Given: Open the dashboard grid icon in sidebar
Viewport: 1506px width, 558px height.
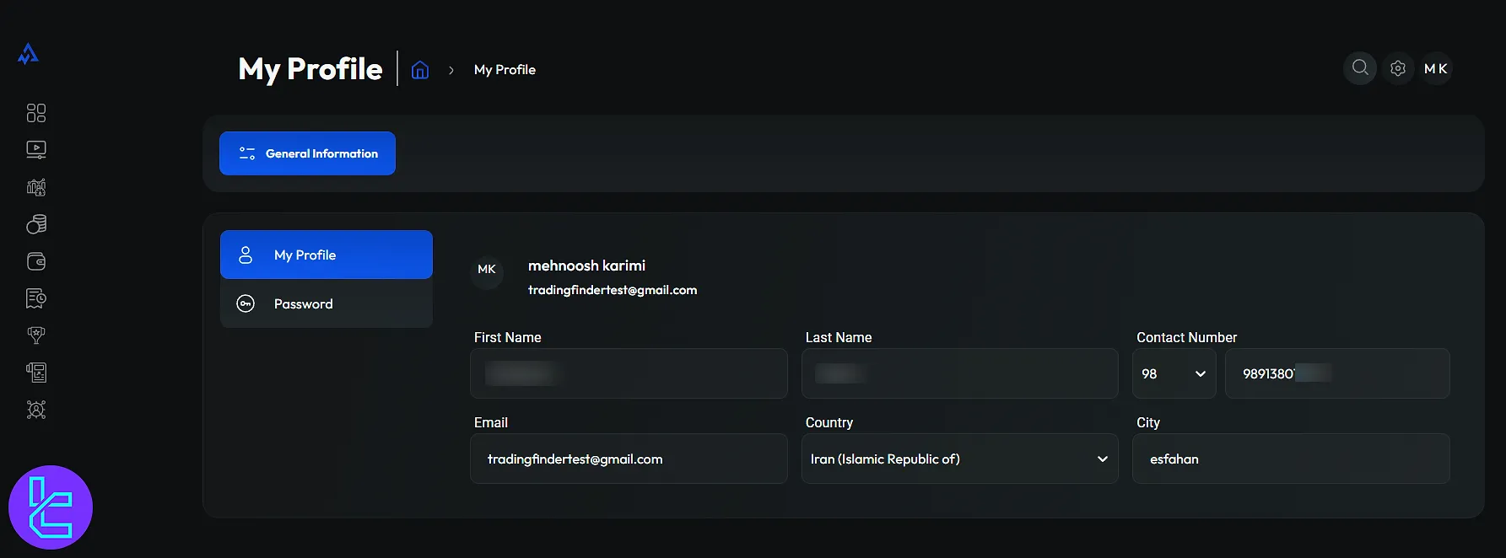Looking at the screenshot, I should tap(36, 113).
